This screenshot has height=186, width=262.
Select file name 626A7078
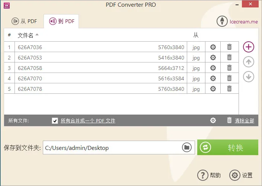tap(30, 89)
